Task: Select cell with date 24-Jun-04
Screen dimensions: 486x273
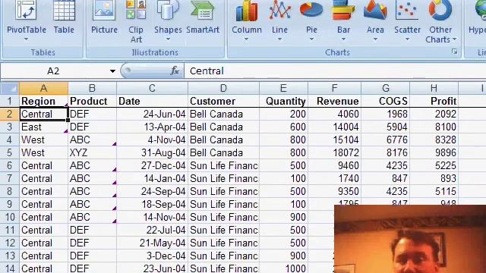Action: [x=152, y=114]
